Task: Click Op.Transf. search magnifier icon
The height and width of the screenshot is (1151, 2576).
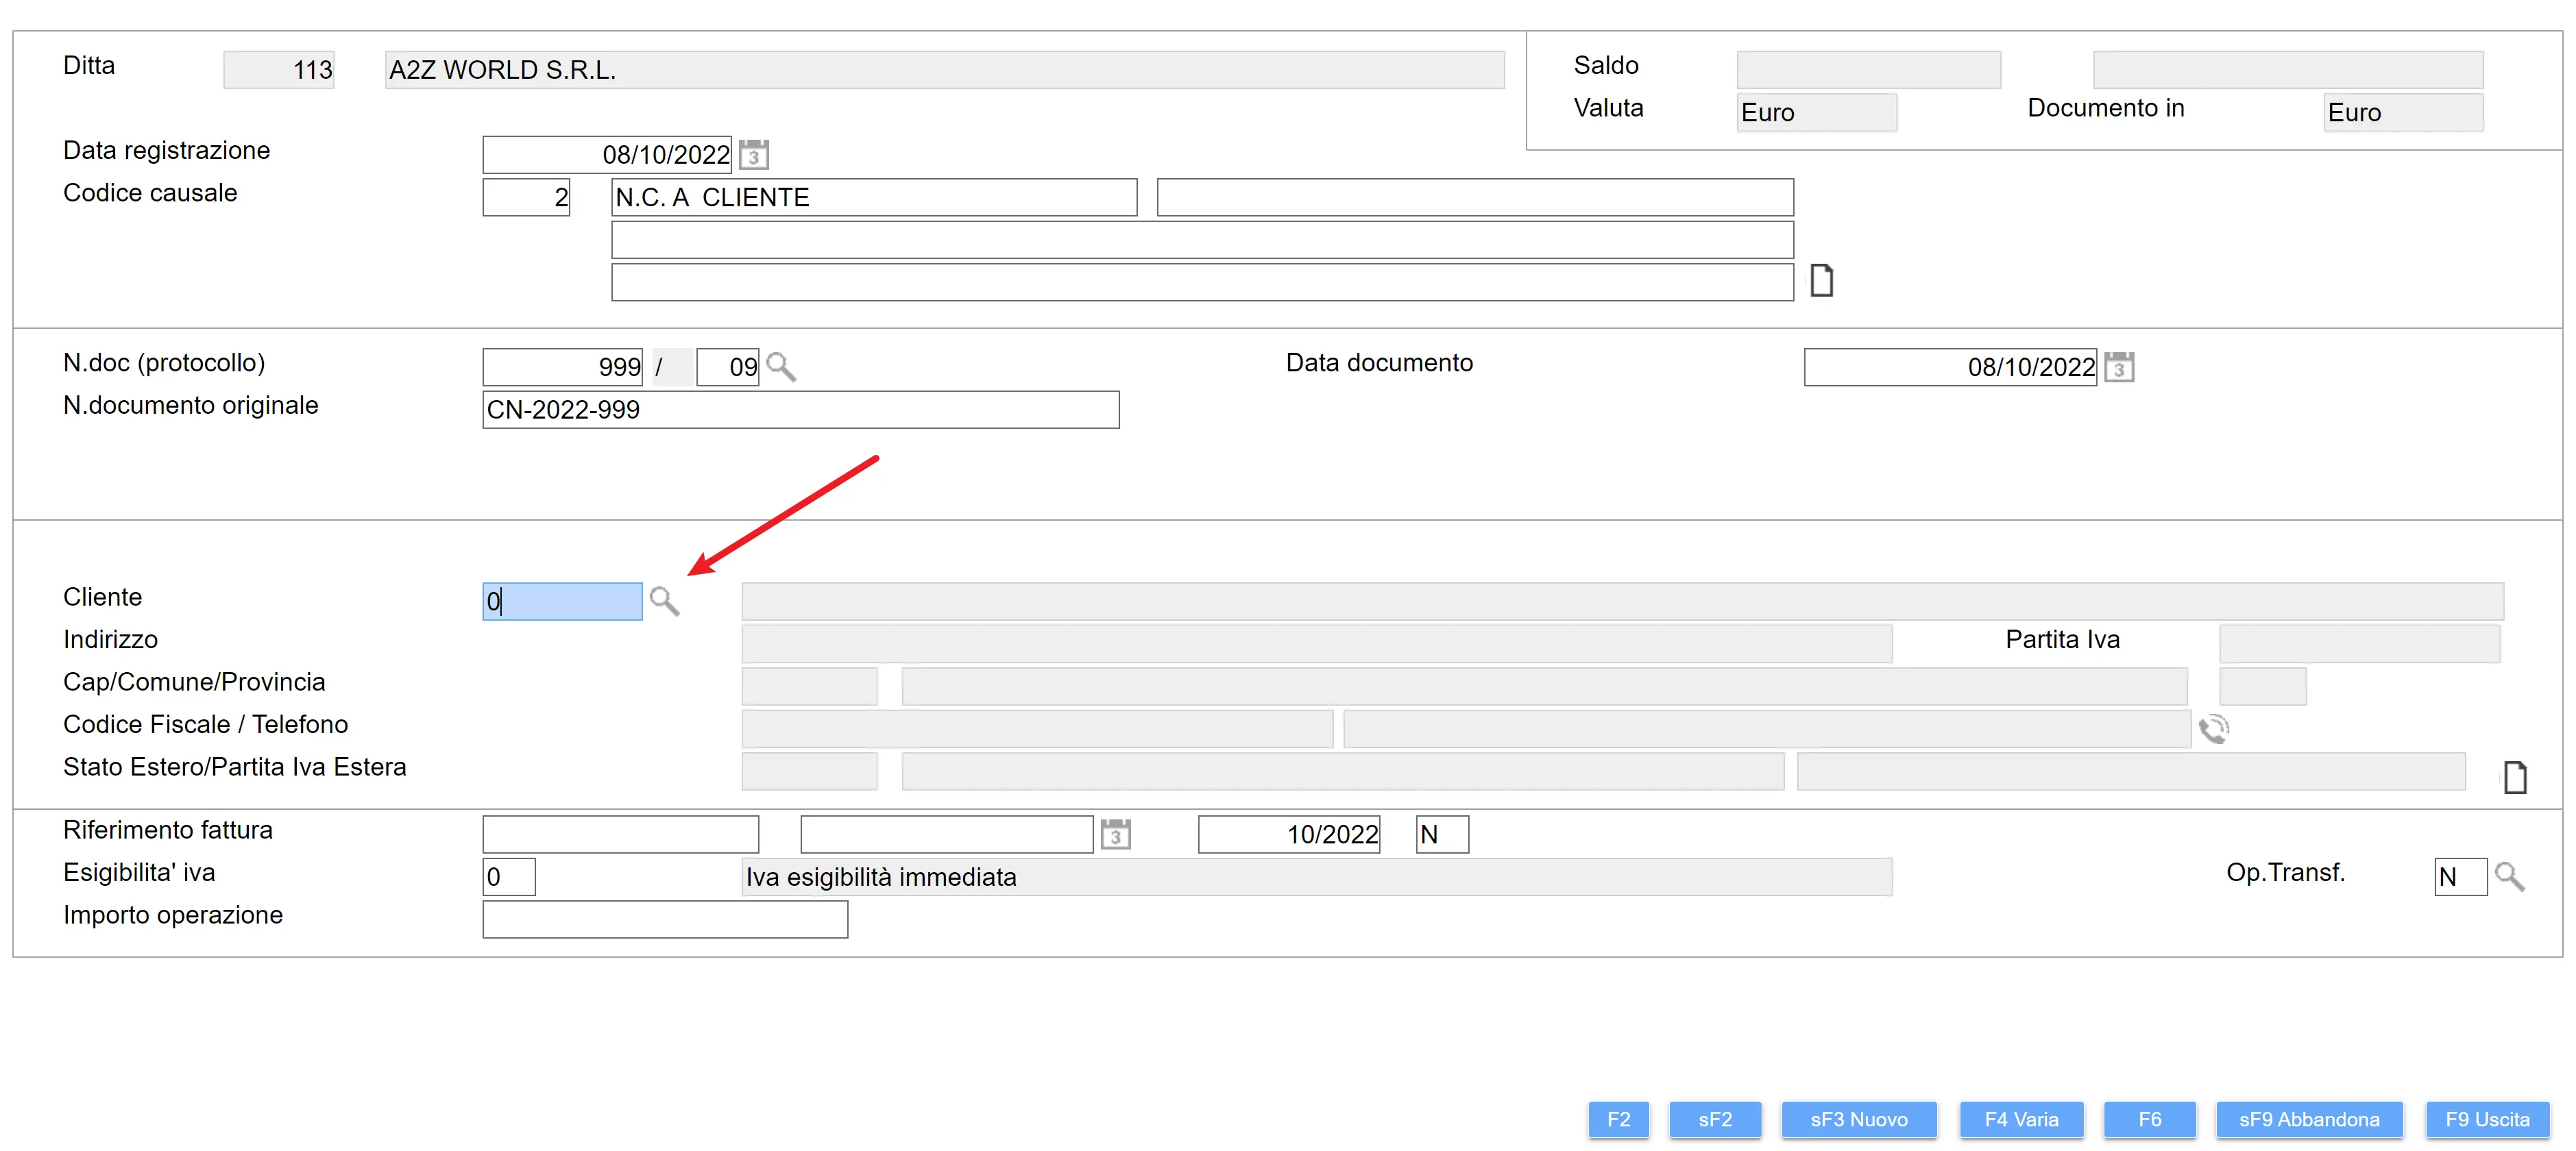Action: pos(2509,877)
